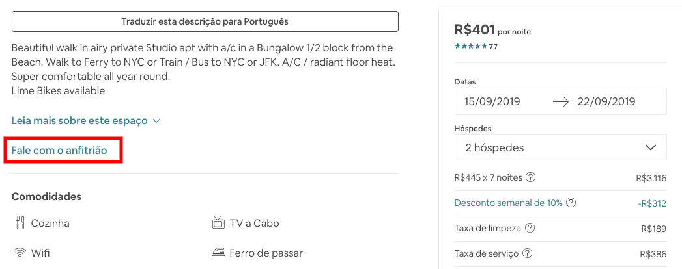This screenshot has width=682, height=269.
Task: Click the star rating with 77 reviews
Action: [476, 46]
